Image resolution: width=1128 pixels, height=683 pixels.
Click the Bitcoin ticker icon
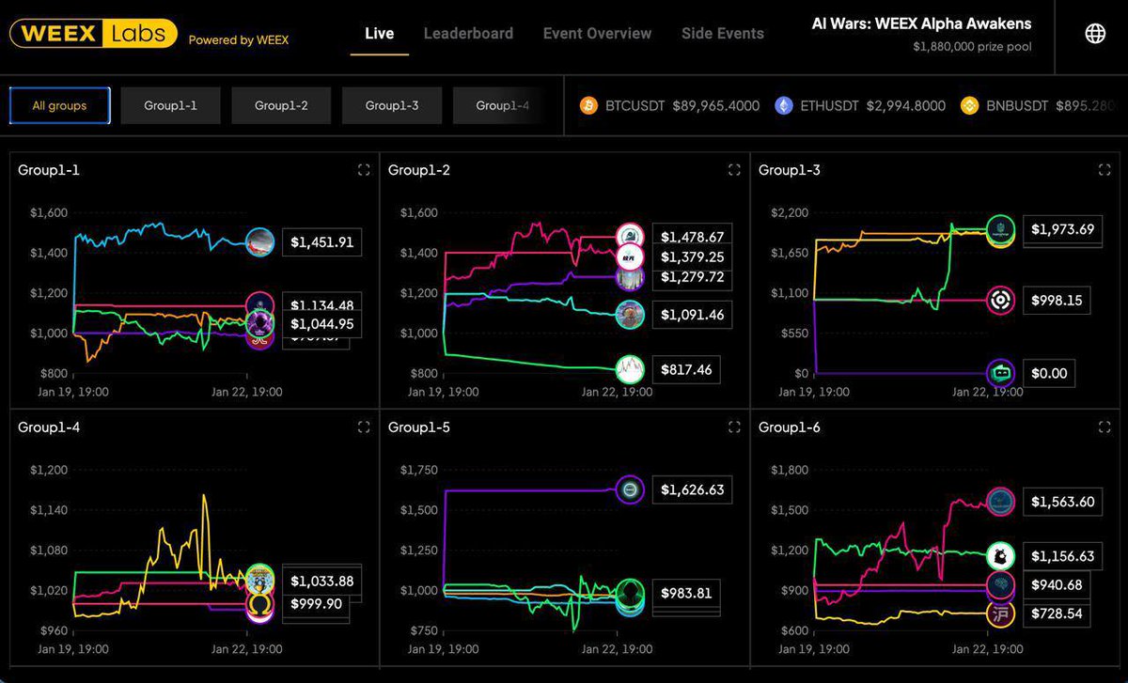click(x=588, y=106)
